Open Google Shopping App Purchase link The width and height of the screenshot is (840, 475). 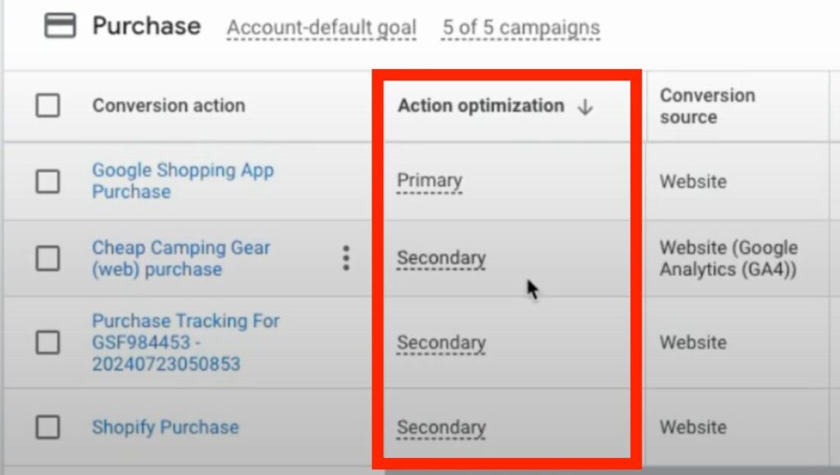point(183,181)
